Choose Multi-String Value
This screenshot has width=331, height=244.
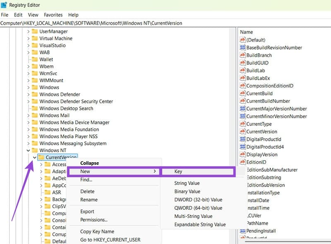[193, 216]
